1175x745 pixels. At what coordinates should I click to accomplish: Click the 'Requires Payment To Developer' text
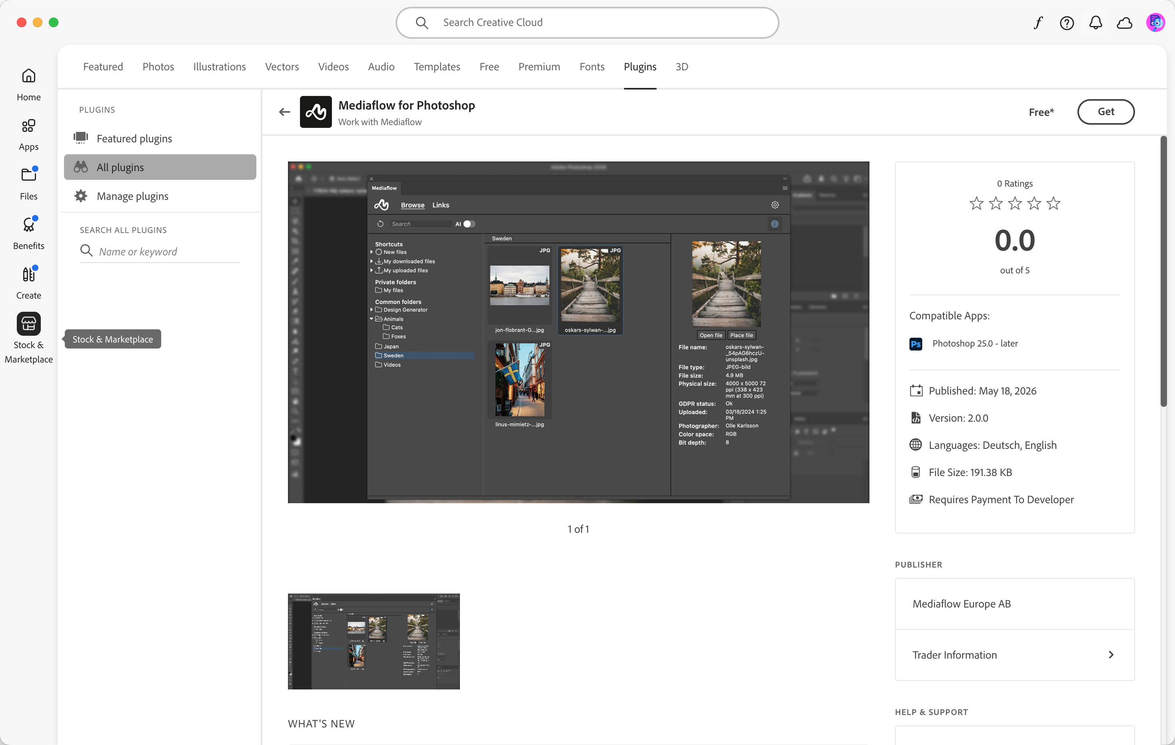point(1001,499)
